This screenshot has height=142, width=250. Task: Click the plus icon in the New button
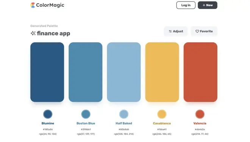[x=204, y=5]
